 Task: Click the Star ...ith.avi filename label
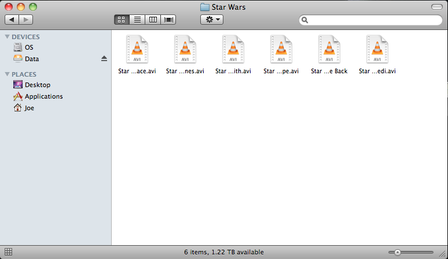pos(233,71)
